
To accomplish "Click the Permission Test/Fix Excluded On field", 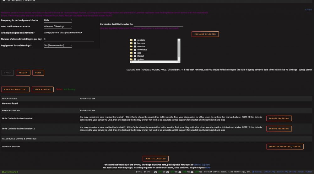I will point(158,24).
